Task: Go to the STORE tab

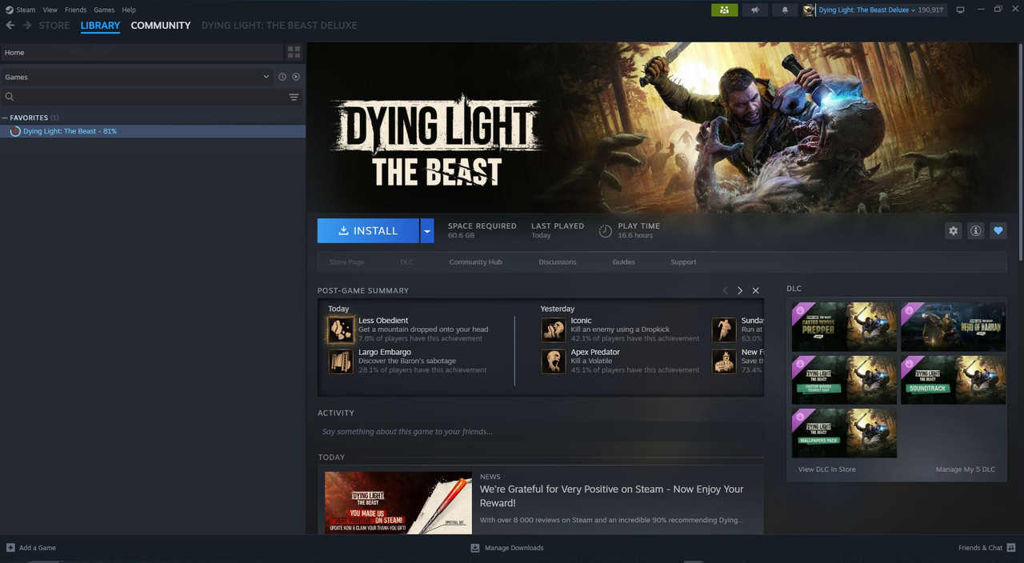Action: (x=54, y=26)
